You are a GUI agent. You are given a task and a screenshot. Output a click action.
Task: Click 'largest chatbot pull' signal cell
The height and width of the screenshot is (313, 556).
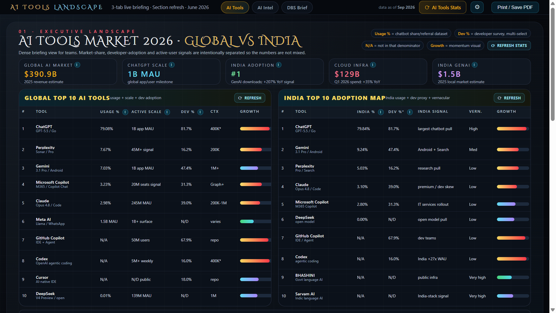click(435, 128)
